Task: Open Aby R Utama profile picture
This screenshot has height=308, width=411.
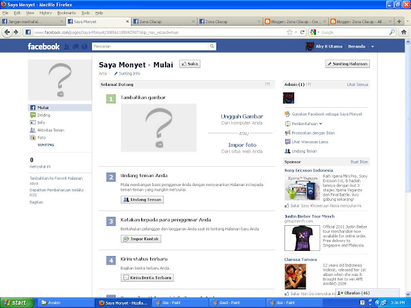Action: coord(310,46)
